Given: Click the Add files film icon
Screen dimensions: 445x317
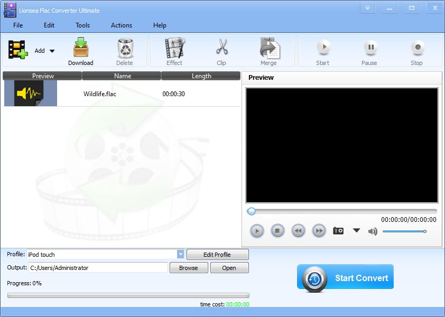Looking at the screenshot, I should click(x=18, y=49).
